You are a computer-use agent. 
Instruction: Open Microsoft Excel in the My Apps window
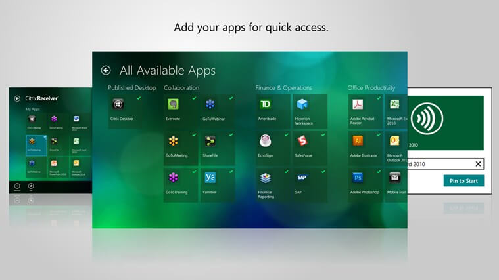(76, 141)
